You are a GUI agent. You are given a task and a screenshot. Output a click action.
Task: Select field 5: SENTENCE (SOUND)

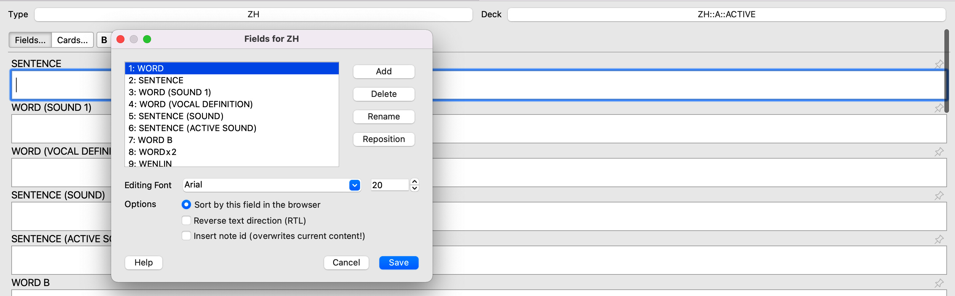[x=232, y=116]
